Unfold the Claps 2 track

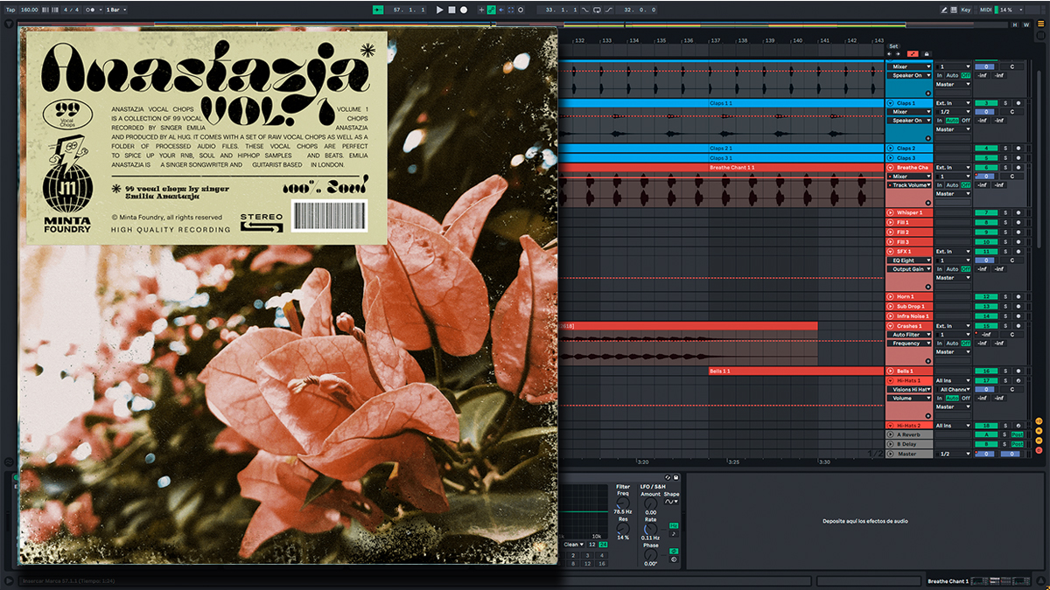click(x=891, y=149)
